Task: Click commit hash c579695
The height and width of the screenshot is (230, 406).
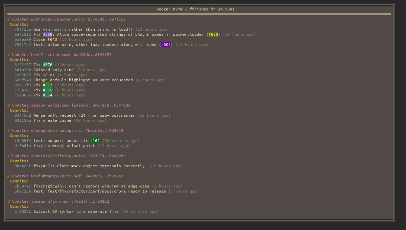Action: pyautogui.click(x=23, y=95)
